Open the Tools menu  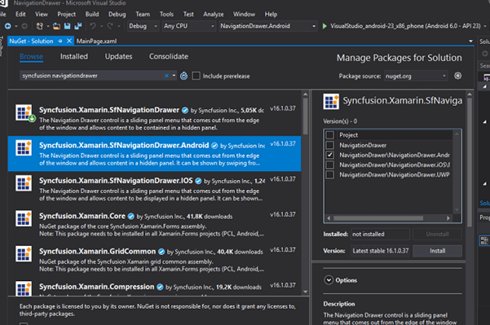pyautogui.click(x=166, y=15)
